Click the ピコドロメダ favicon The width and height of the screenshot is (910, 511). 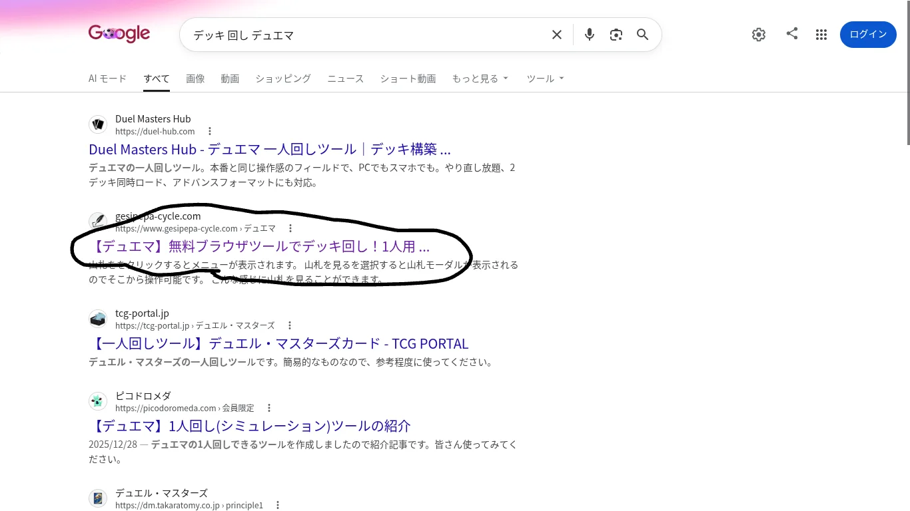coord(98,401)
